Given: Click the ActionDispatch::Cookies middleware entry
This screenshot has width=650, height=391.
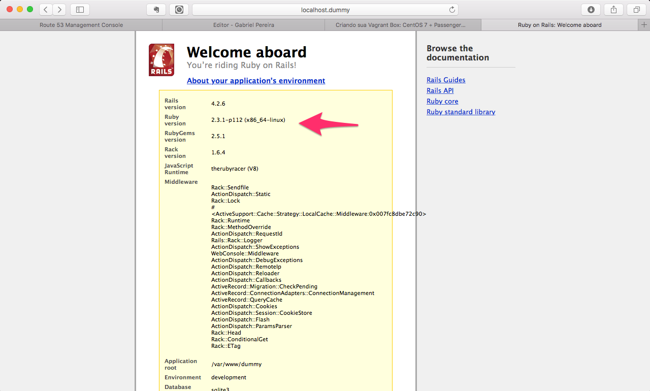Looking at the screenshot, I should (x=244, y=306).
